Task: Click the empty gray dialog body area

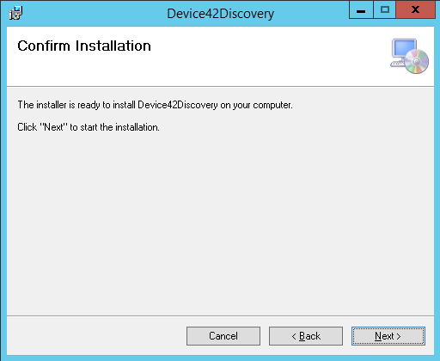Action: (220, 223)
